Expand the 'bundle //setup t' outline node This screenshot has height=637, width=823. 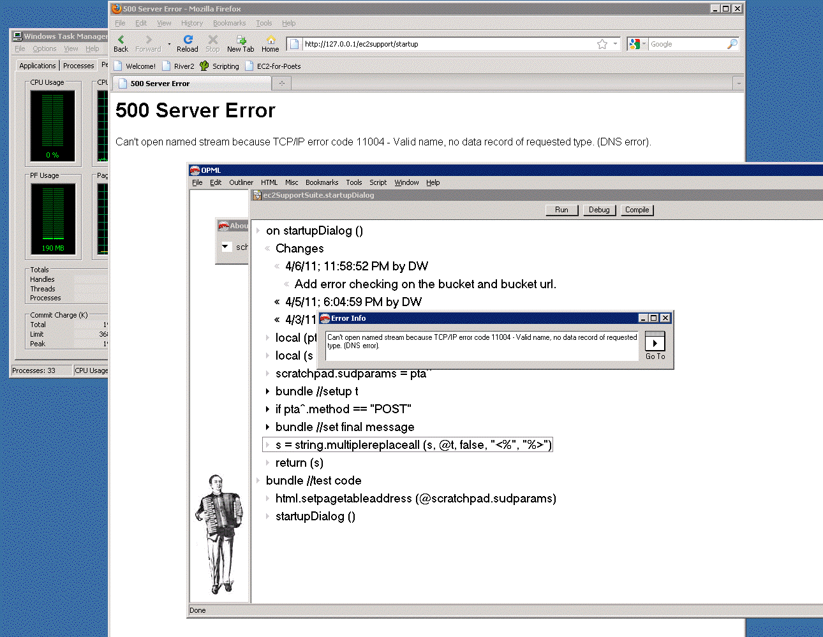(x=267, y=392)
